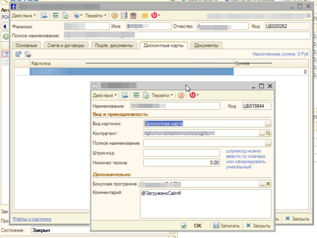Expand Перейти dropdown in card dialog

pyautogui.click(x=162, y=95)
